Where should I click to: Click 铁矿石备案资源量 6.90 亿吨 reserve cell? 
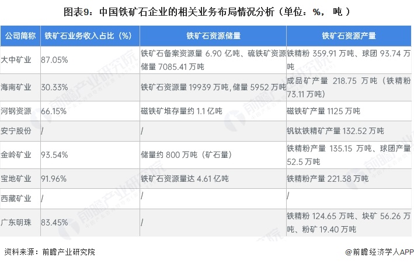pos(213,60)
